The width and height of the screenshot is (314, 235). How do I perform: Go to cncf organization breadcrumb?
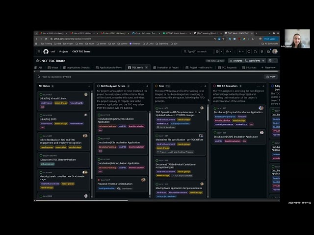point(53,51)
